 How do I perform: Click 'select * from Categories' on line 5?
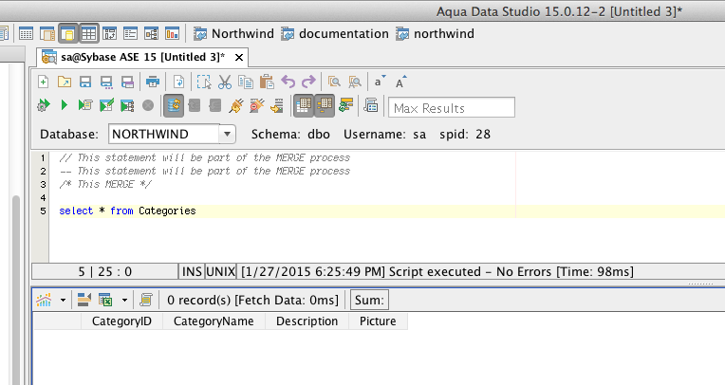coord(127,211)
